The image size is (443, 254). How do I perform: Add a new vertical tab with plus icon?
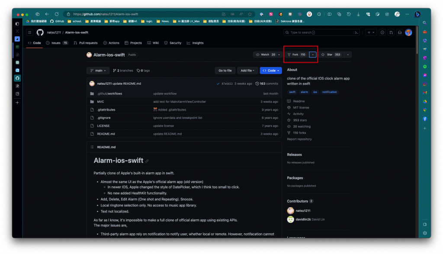[x=17, y=103]
